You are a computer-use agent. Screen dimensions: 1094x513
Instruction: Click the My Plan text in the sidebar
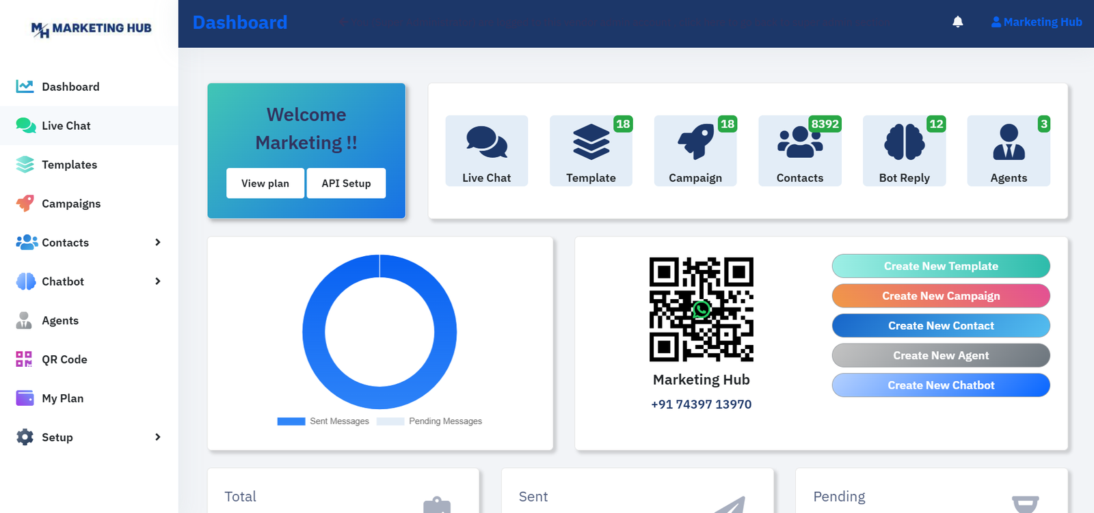point(62,398)
